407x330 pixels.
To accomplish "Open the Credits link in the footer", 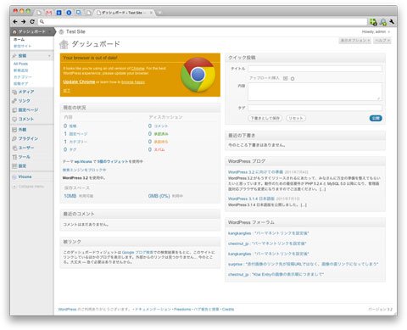I will (x=228, y=310).
